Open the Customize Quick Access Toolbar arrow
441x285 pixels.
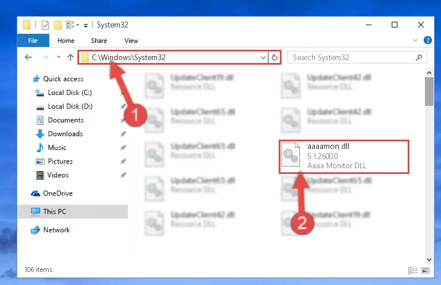tap(85, 26)
